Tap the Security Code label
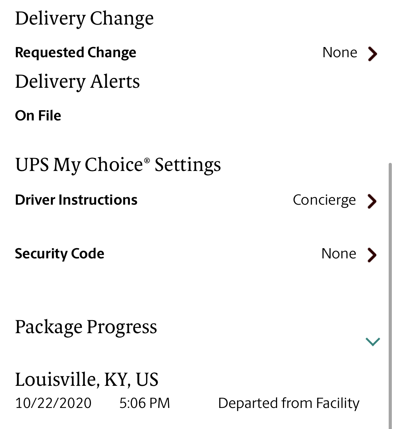The image size is (395, 429). click(60, 254)
